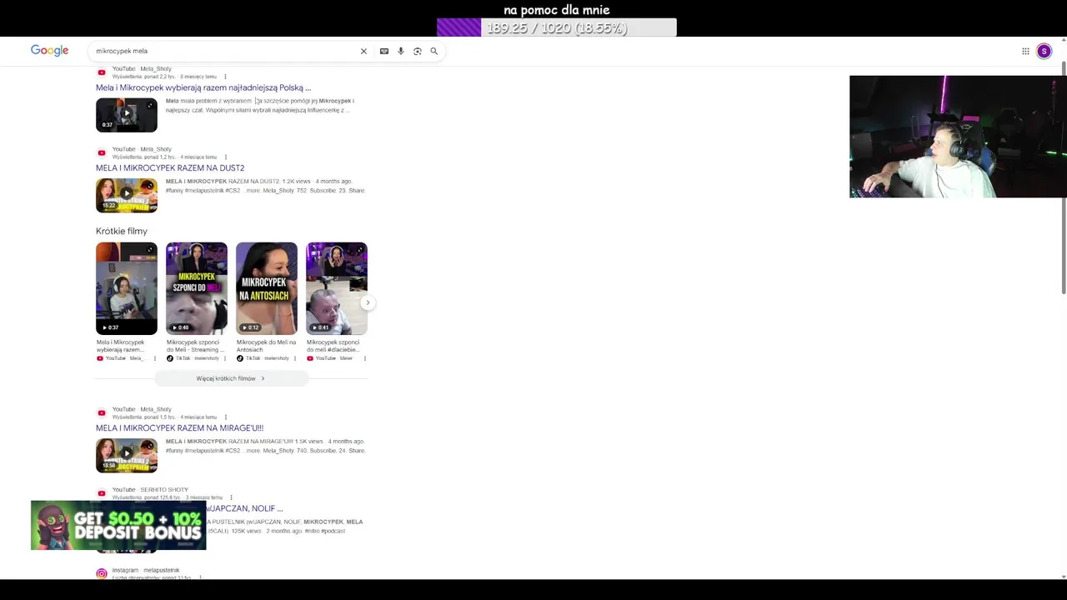Open the Google account avatar 'S'
The width and height of the screenshot is (1067, 600).
pos(1044,51)
